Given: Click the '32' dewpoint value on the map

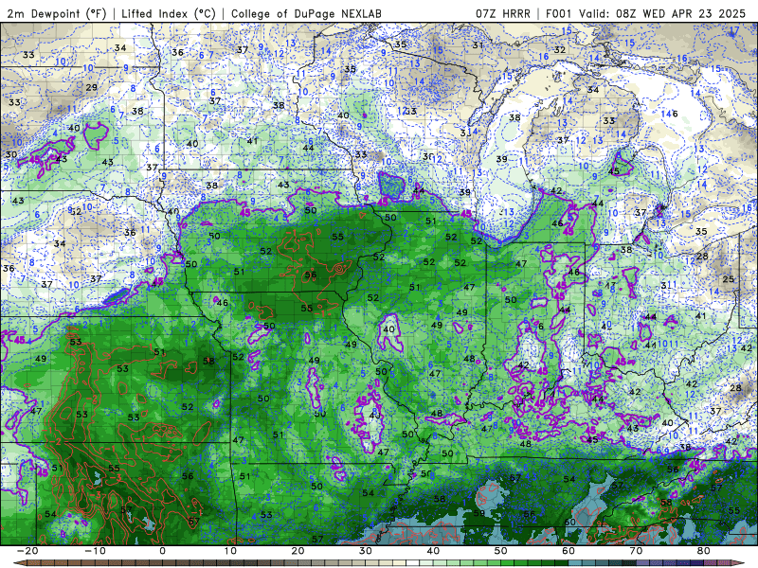Looking at the screenshot, I should pyautogui.click(x=560, y=50).
